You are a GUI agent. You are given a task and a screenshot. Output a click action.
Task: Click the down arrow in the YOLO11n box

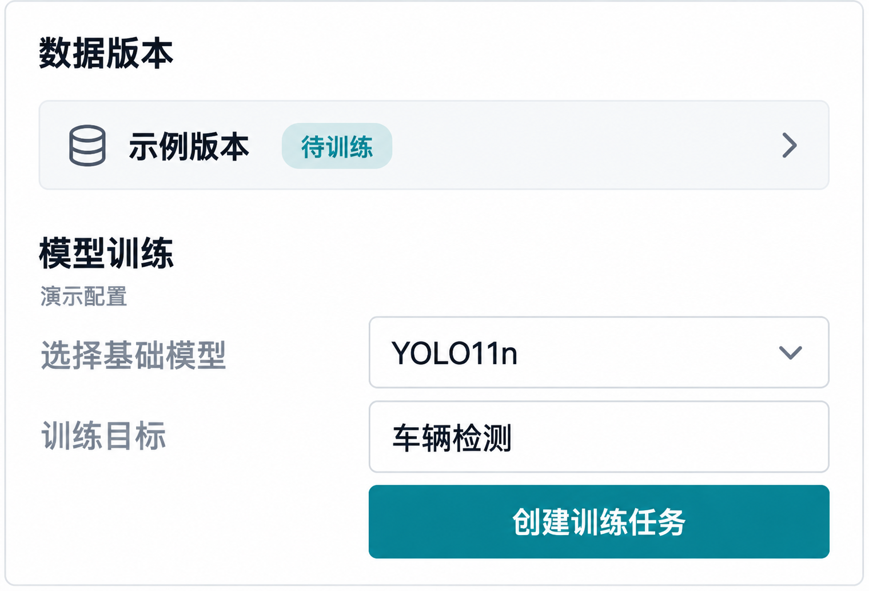click(791, 353)
